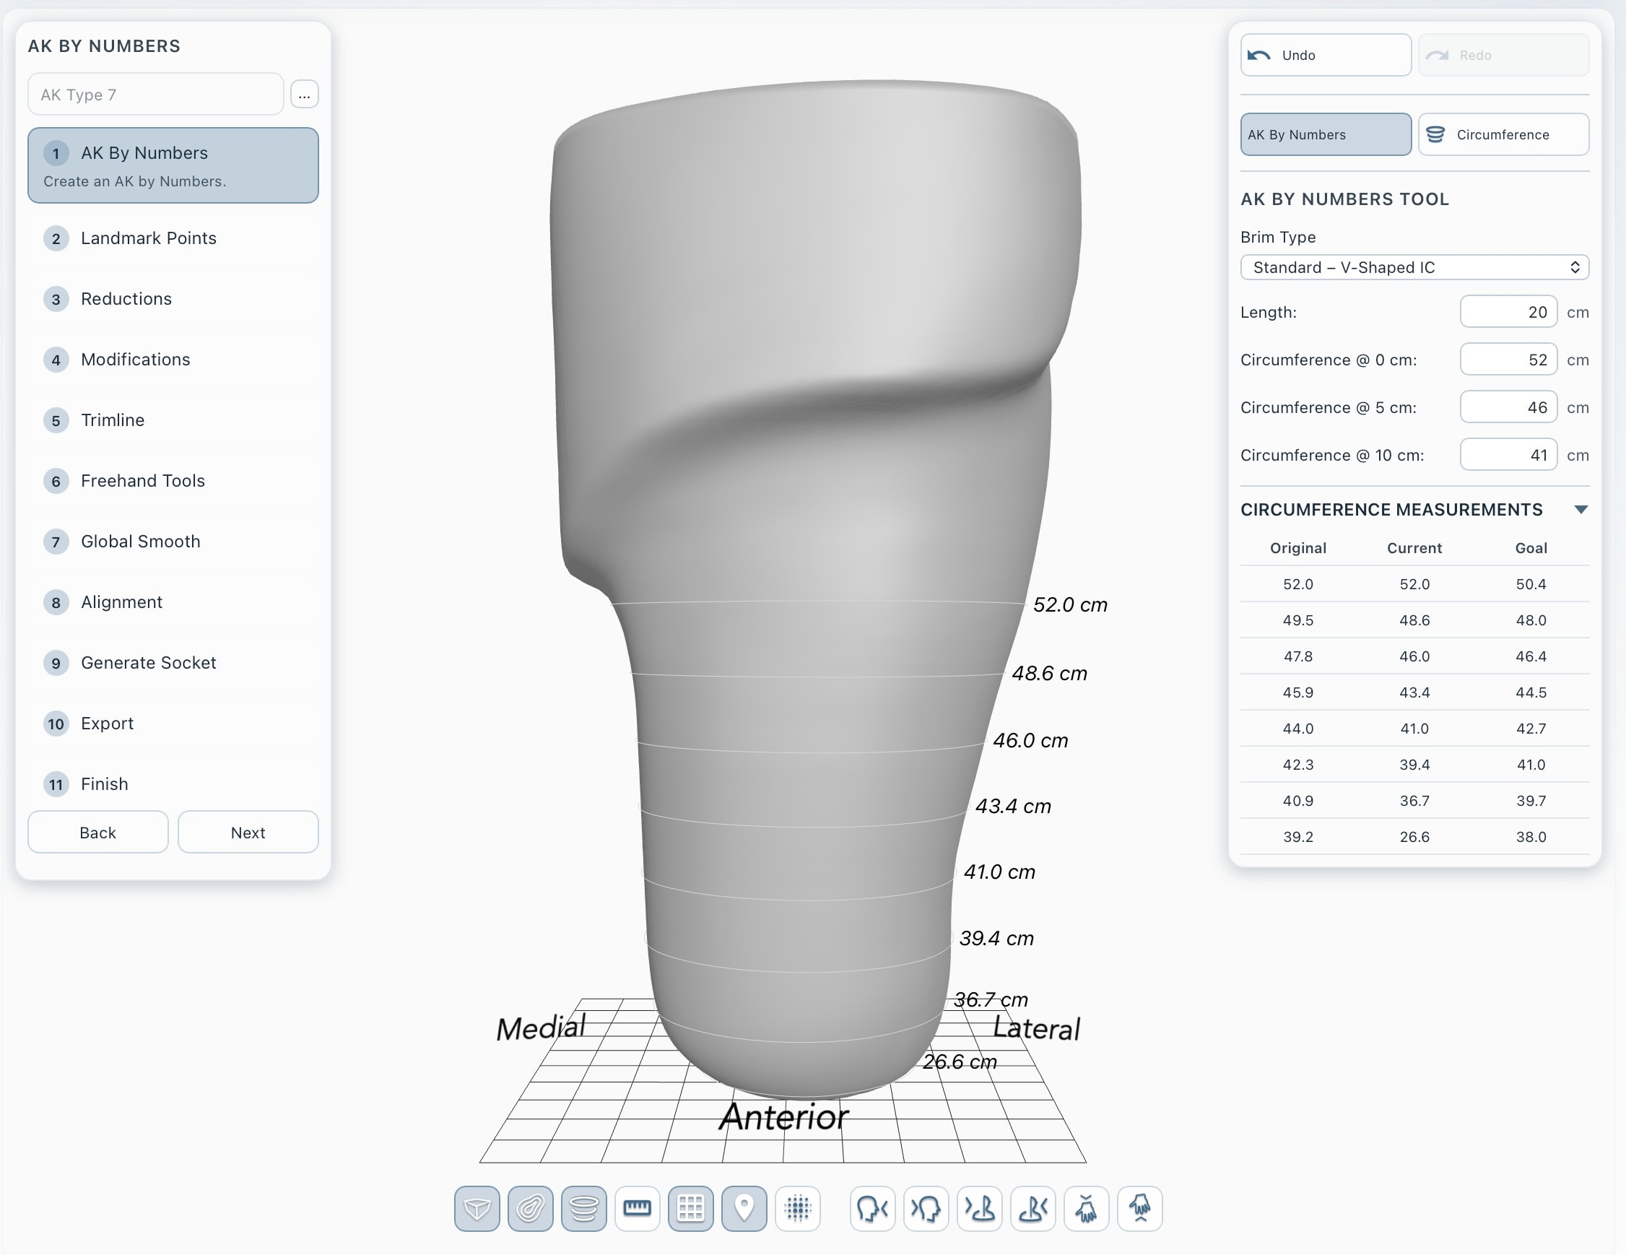This screenshot has height=1255, width=1626.
Task: Toggle the dotted point cloud view
Action: tap(798, 1208)
